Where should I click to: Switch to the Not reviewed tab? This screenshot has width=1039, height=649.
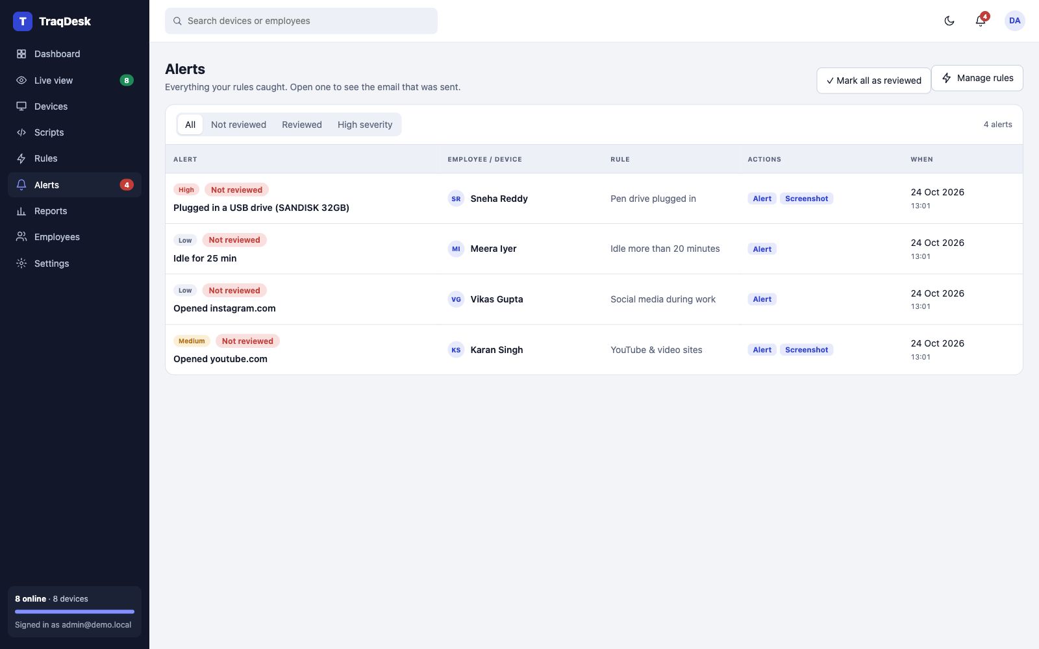pos(238,125)
